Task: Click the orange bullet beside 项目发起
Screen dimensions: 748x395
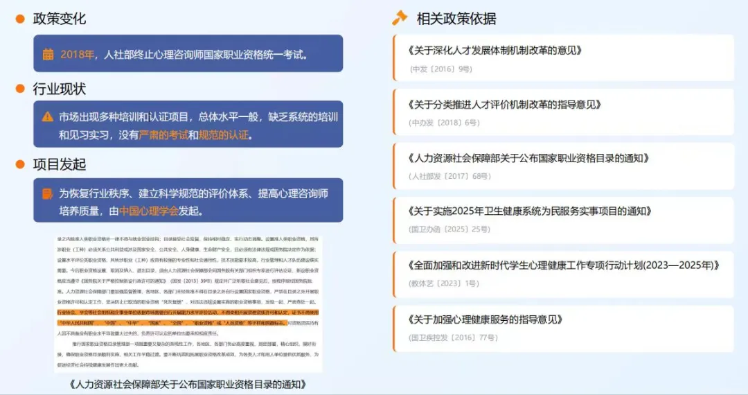Action: [x=20, y=164]
